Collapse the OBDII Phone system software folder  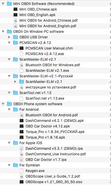pos(3,104)
